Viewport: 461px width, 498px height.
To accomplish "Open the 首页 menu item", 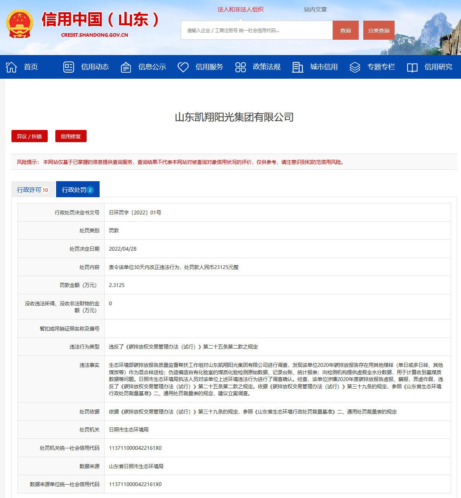I will coord(31,67).
